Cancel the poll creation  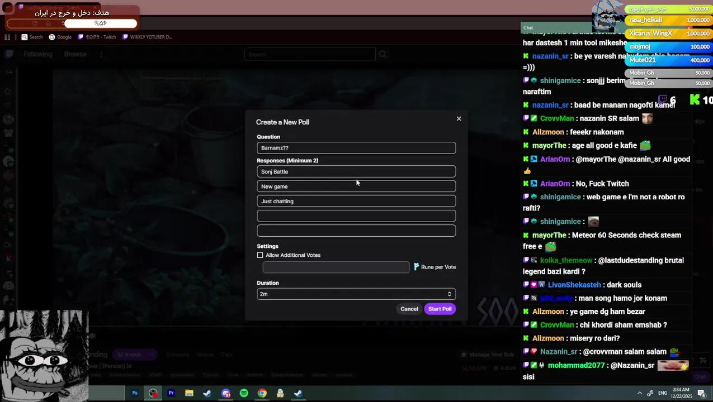(409, 309)
